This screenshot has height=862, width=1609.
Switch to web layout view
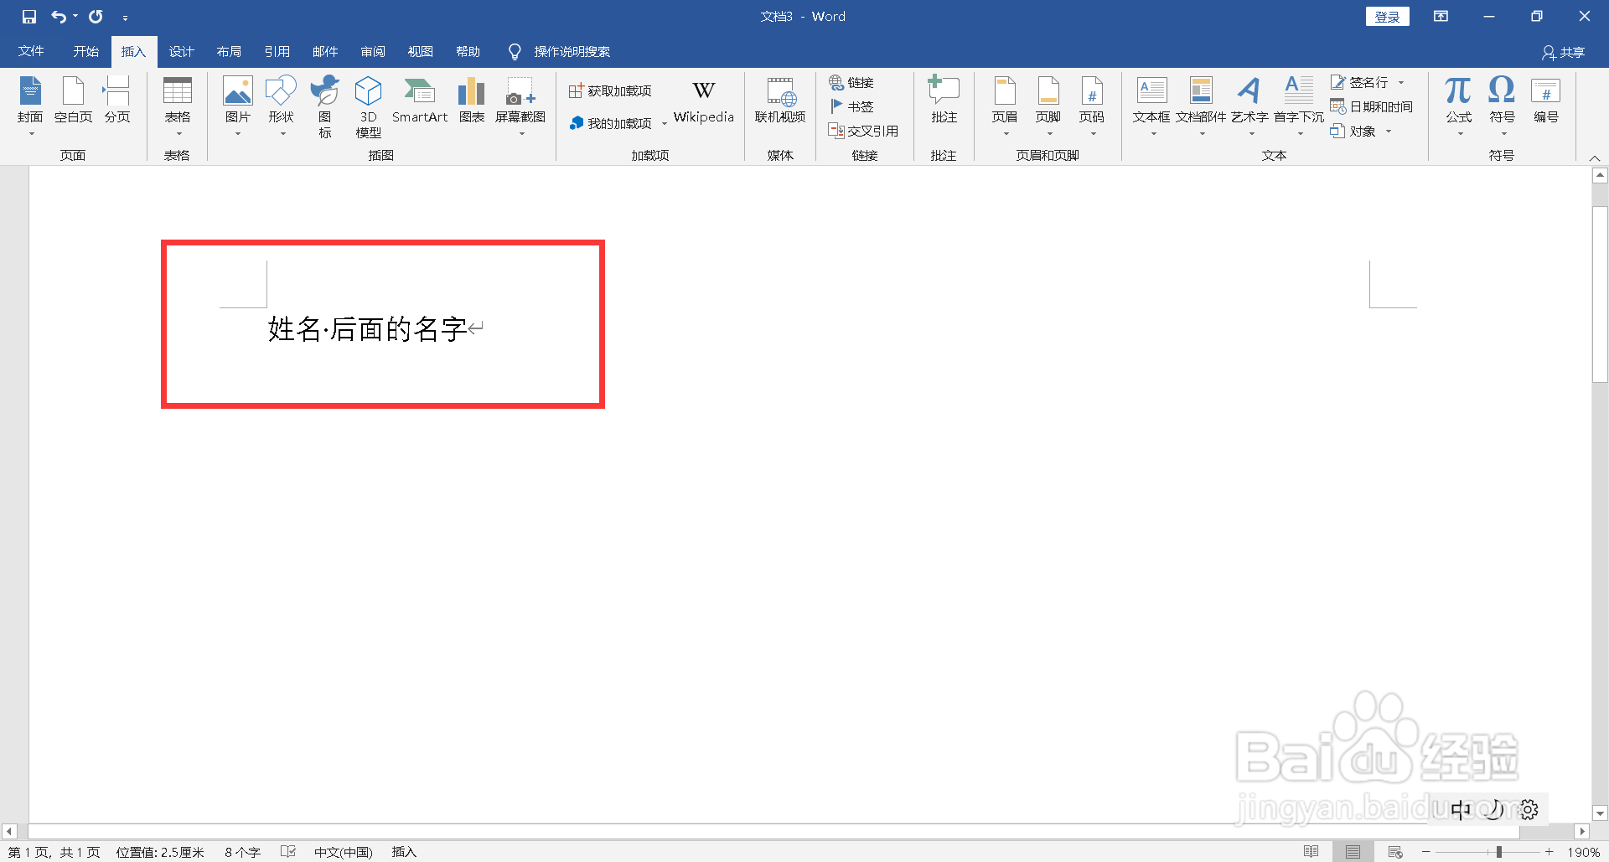point(1394,851)
